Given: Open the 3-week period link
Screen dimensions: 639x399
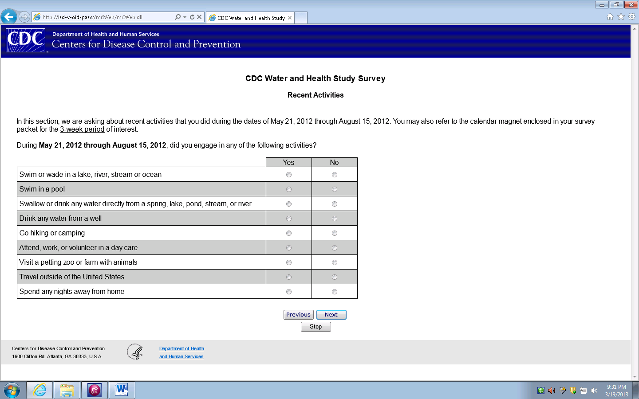Looking at the screenshot, I should (x=83, y=129).
